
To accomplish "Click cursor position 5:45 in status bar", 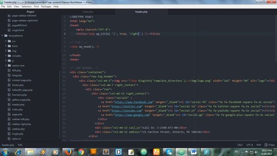I will coord(20,145).
